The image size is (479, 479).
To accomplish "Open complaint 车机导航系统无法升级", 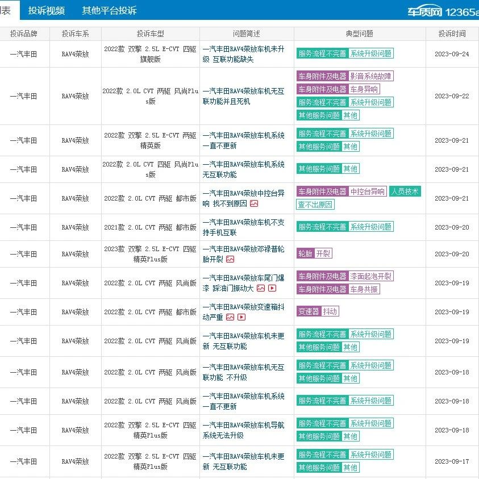I will tap(243, 430).
